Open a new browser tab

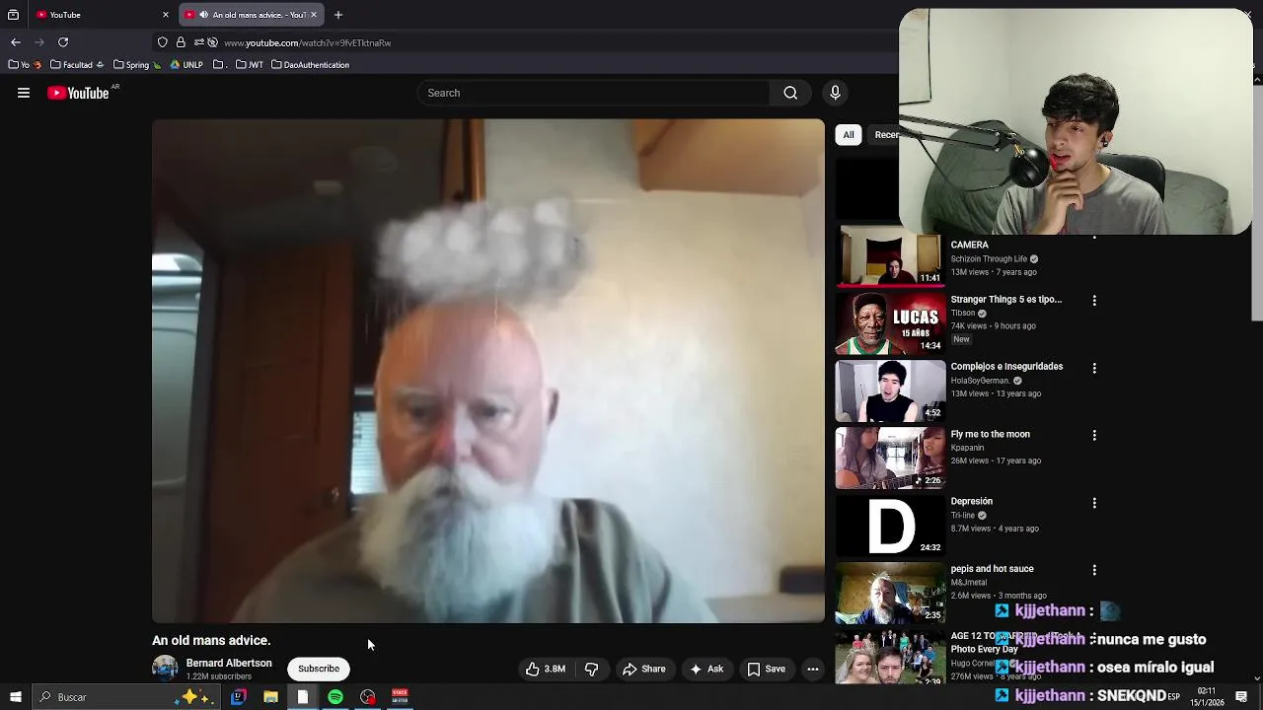[337, 15]
